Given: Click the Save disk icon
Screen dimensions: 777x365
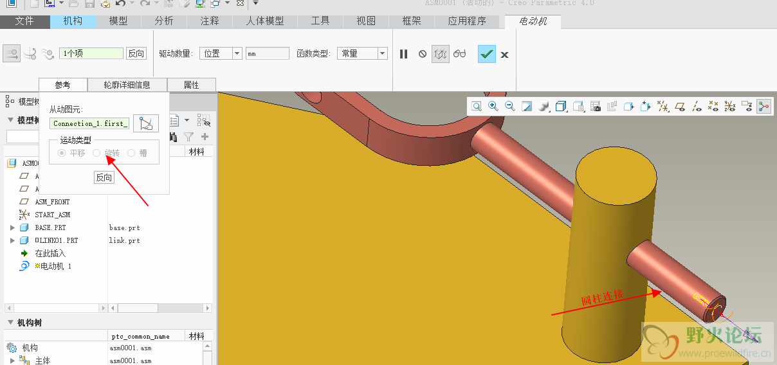Looking at the screenshot, I should coord(89,4).
